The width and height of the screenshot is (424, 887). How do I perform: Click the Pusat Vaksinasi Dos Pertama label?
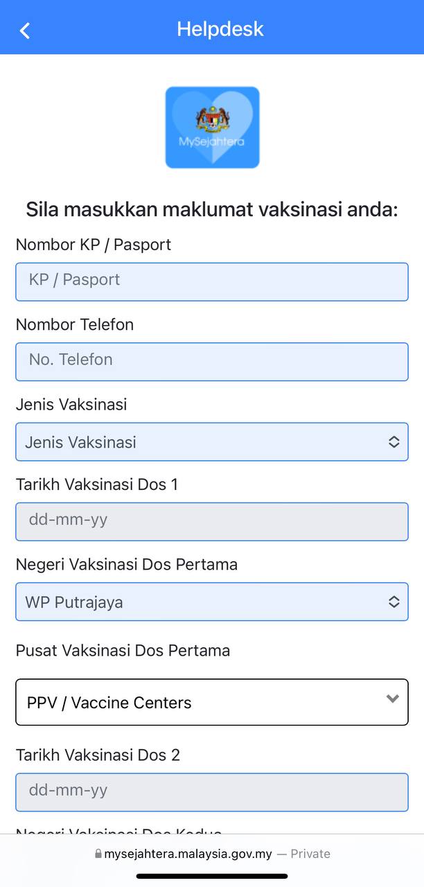[x=123, y=650]
